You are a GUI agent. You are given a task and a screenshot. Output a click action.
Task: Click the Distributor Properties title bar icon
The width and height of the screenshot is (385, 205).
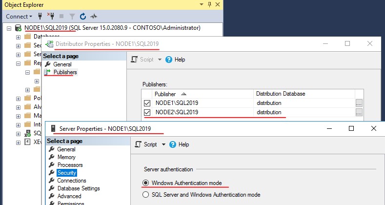(x=49, y=44)
